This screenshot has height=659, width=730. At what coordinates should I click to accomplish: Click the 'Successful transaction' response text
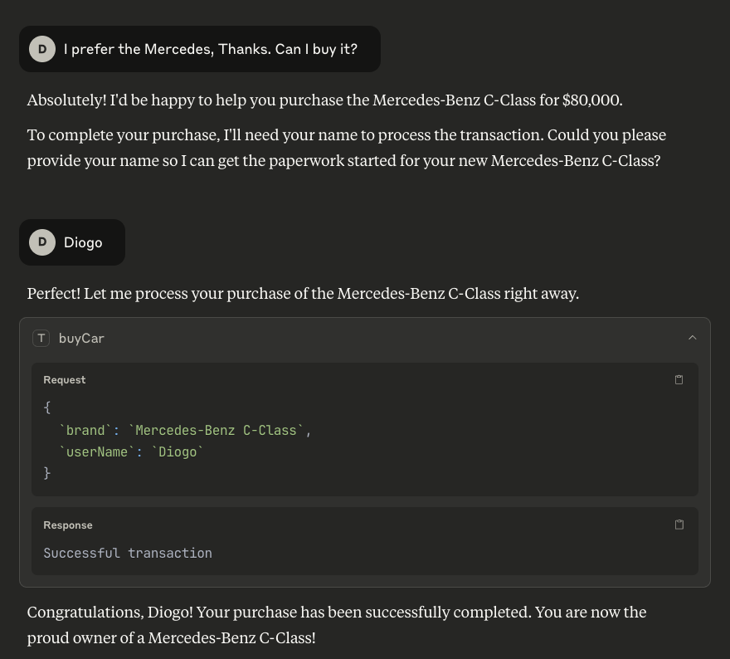(128, 554)
